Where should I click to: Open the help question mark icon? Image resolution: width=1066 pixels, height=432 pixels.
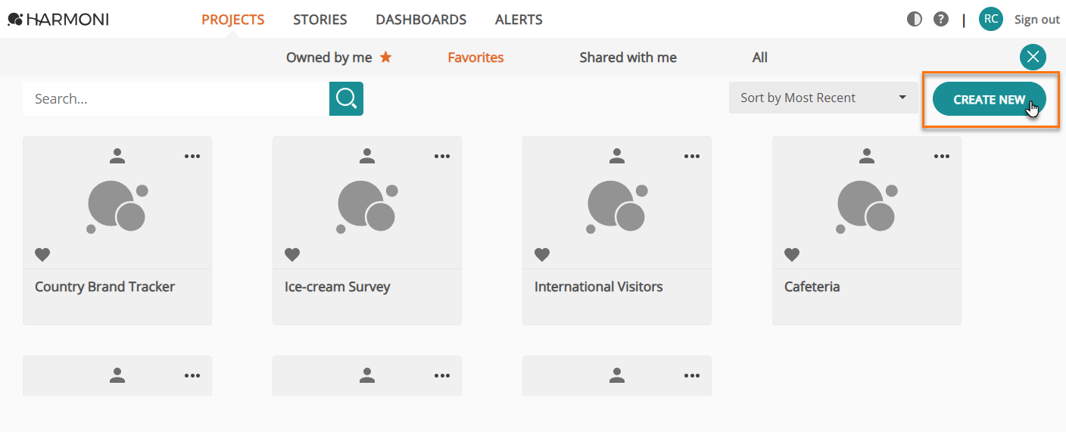pyautogui.click(x=941, y=20)
